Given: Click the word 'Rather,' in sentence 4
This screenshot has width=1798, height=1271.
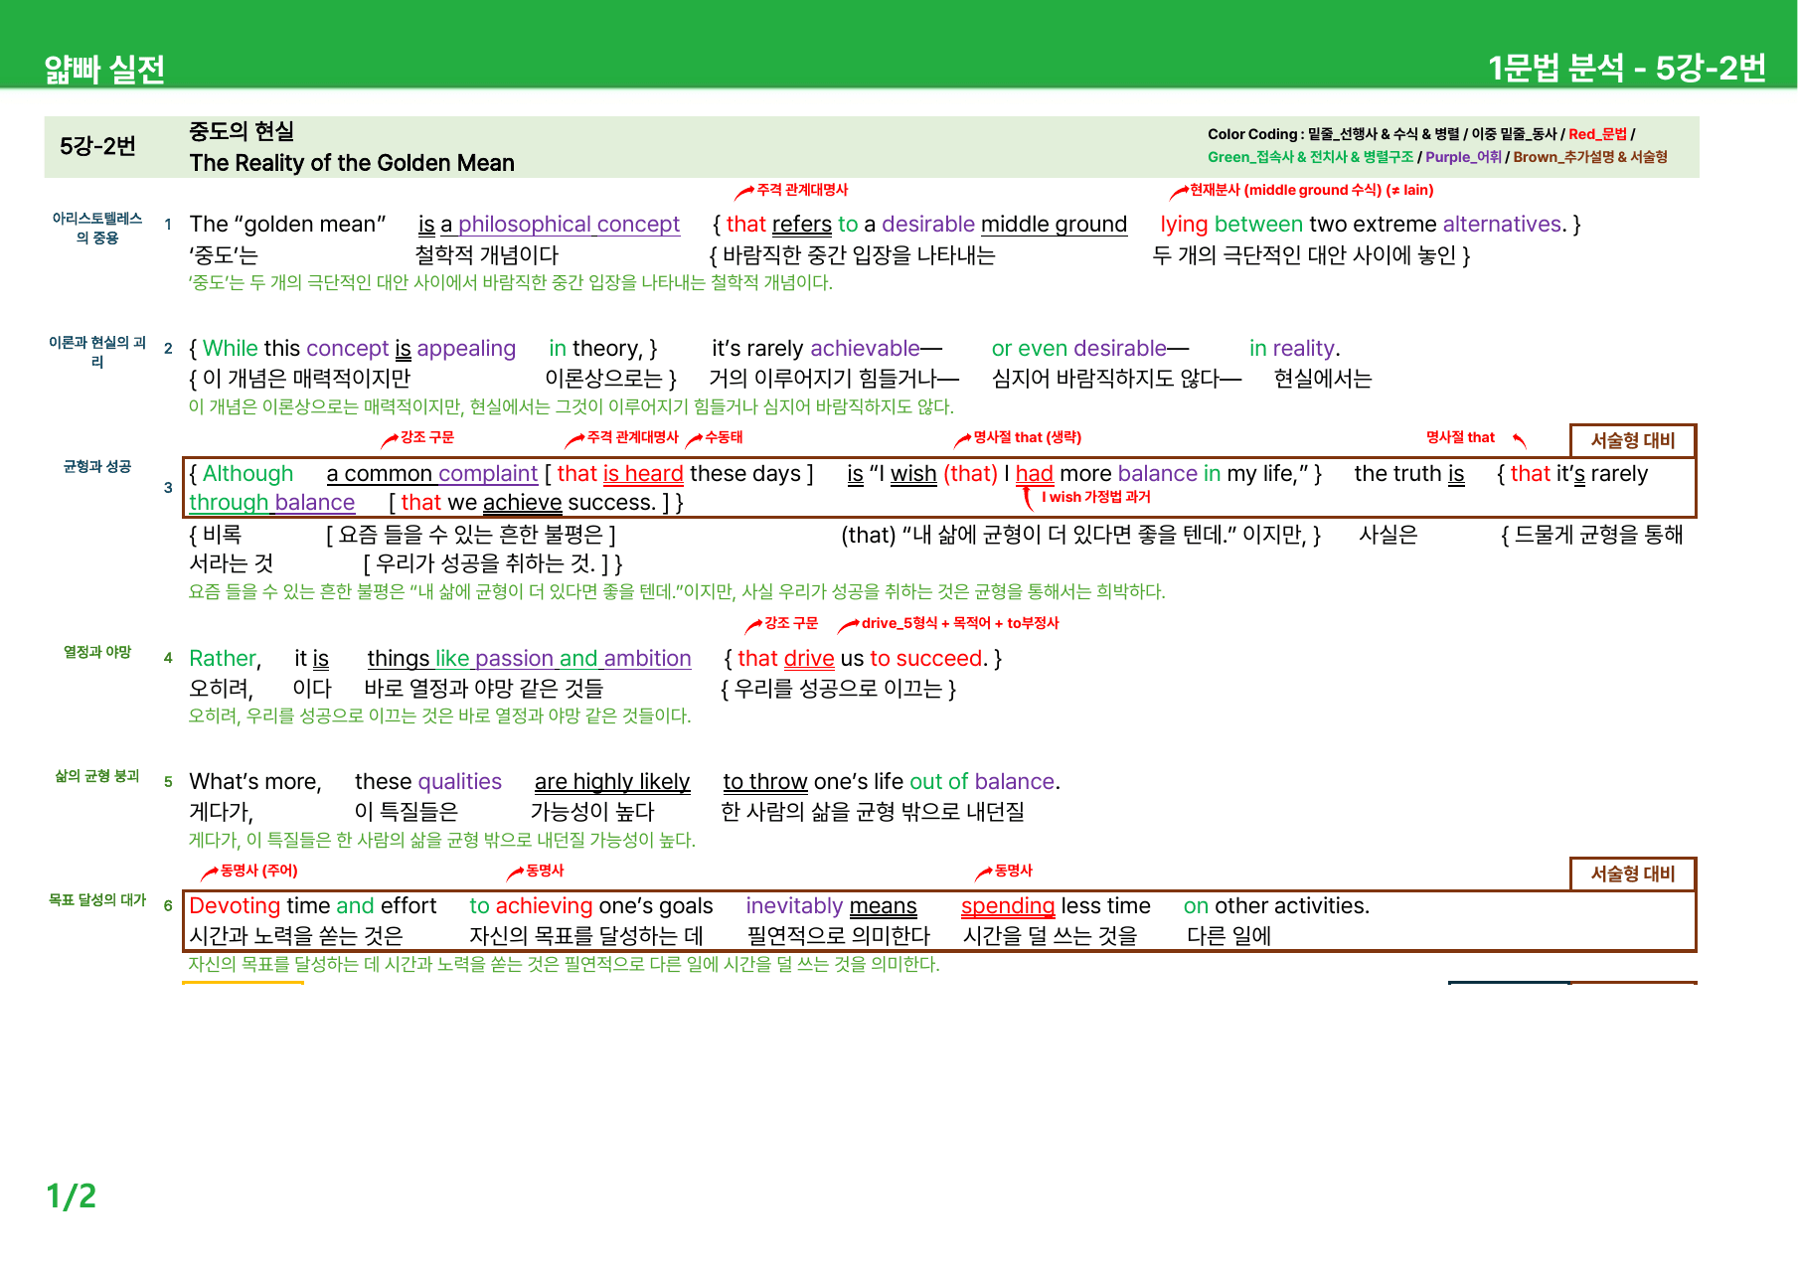Looking at the screenshot, I should (x=226, y=659).
